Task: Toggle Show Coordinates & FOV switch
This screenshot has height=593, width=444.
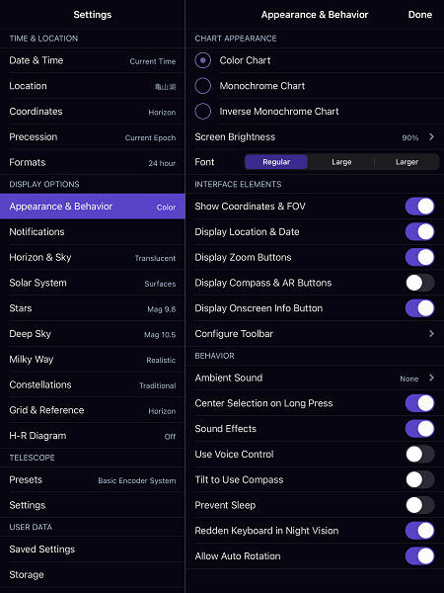Action: pos(420,207)
